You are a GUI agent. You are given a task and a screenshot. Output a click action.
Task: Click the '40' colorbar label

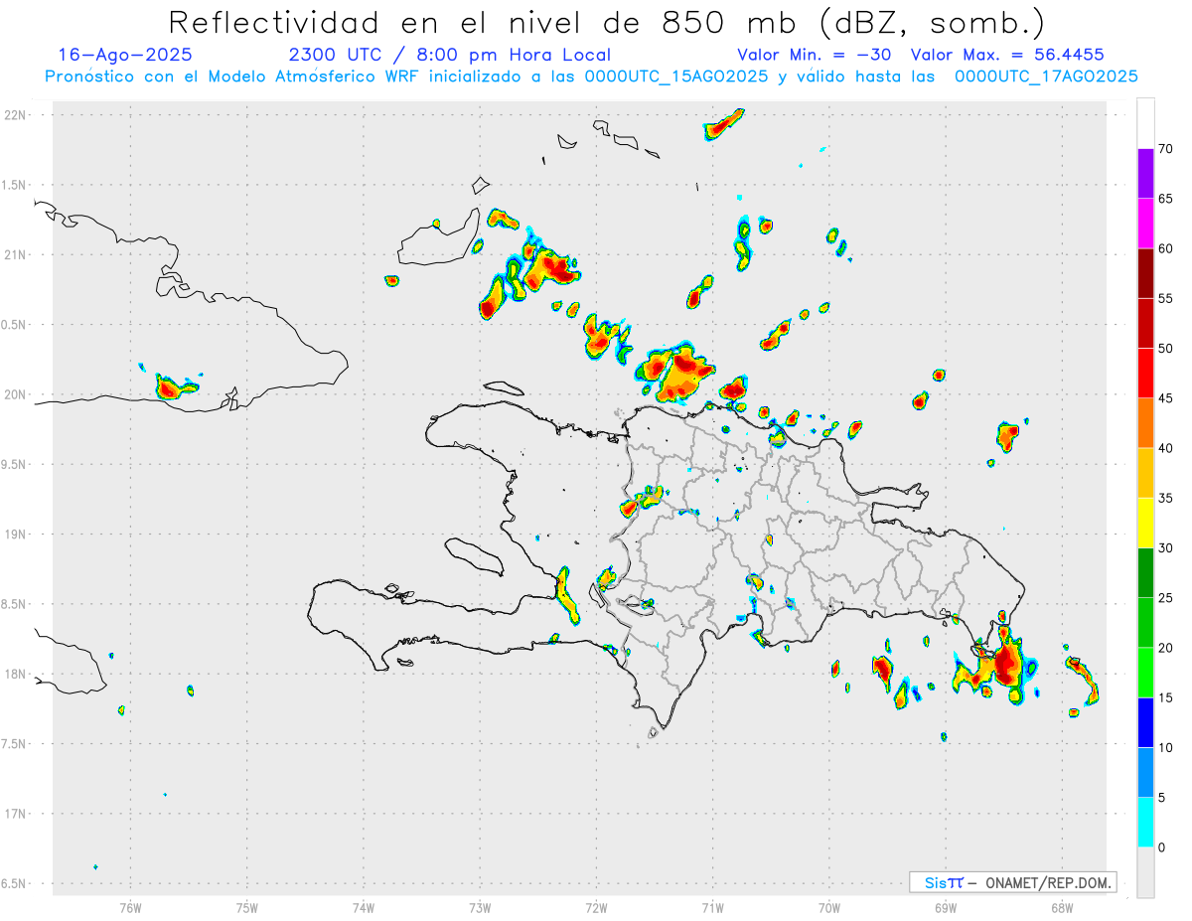pyautogui.click(x=1165, y=448)
